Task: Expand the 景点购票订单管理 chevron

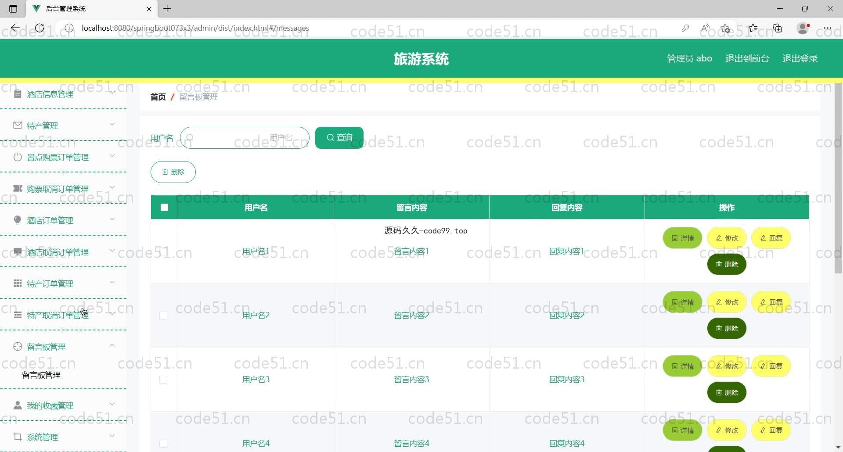Action: click(x=112, y=156)
